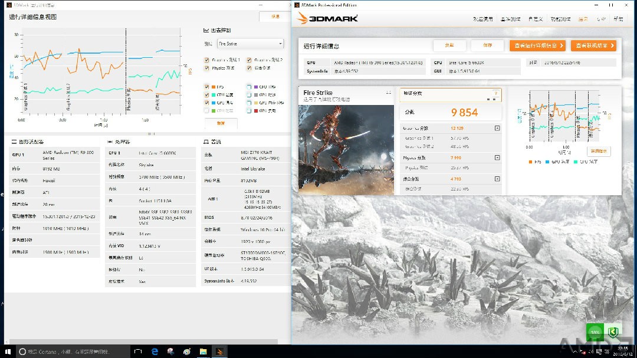Click the top-right button in detailed view window

[x=275, y=17]
